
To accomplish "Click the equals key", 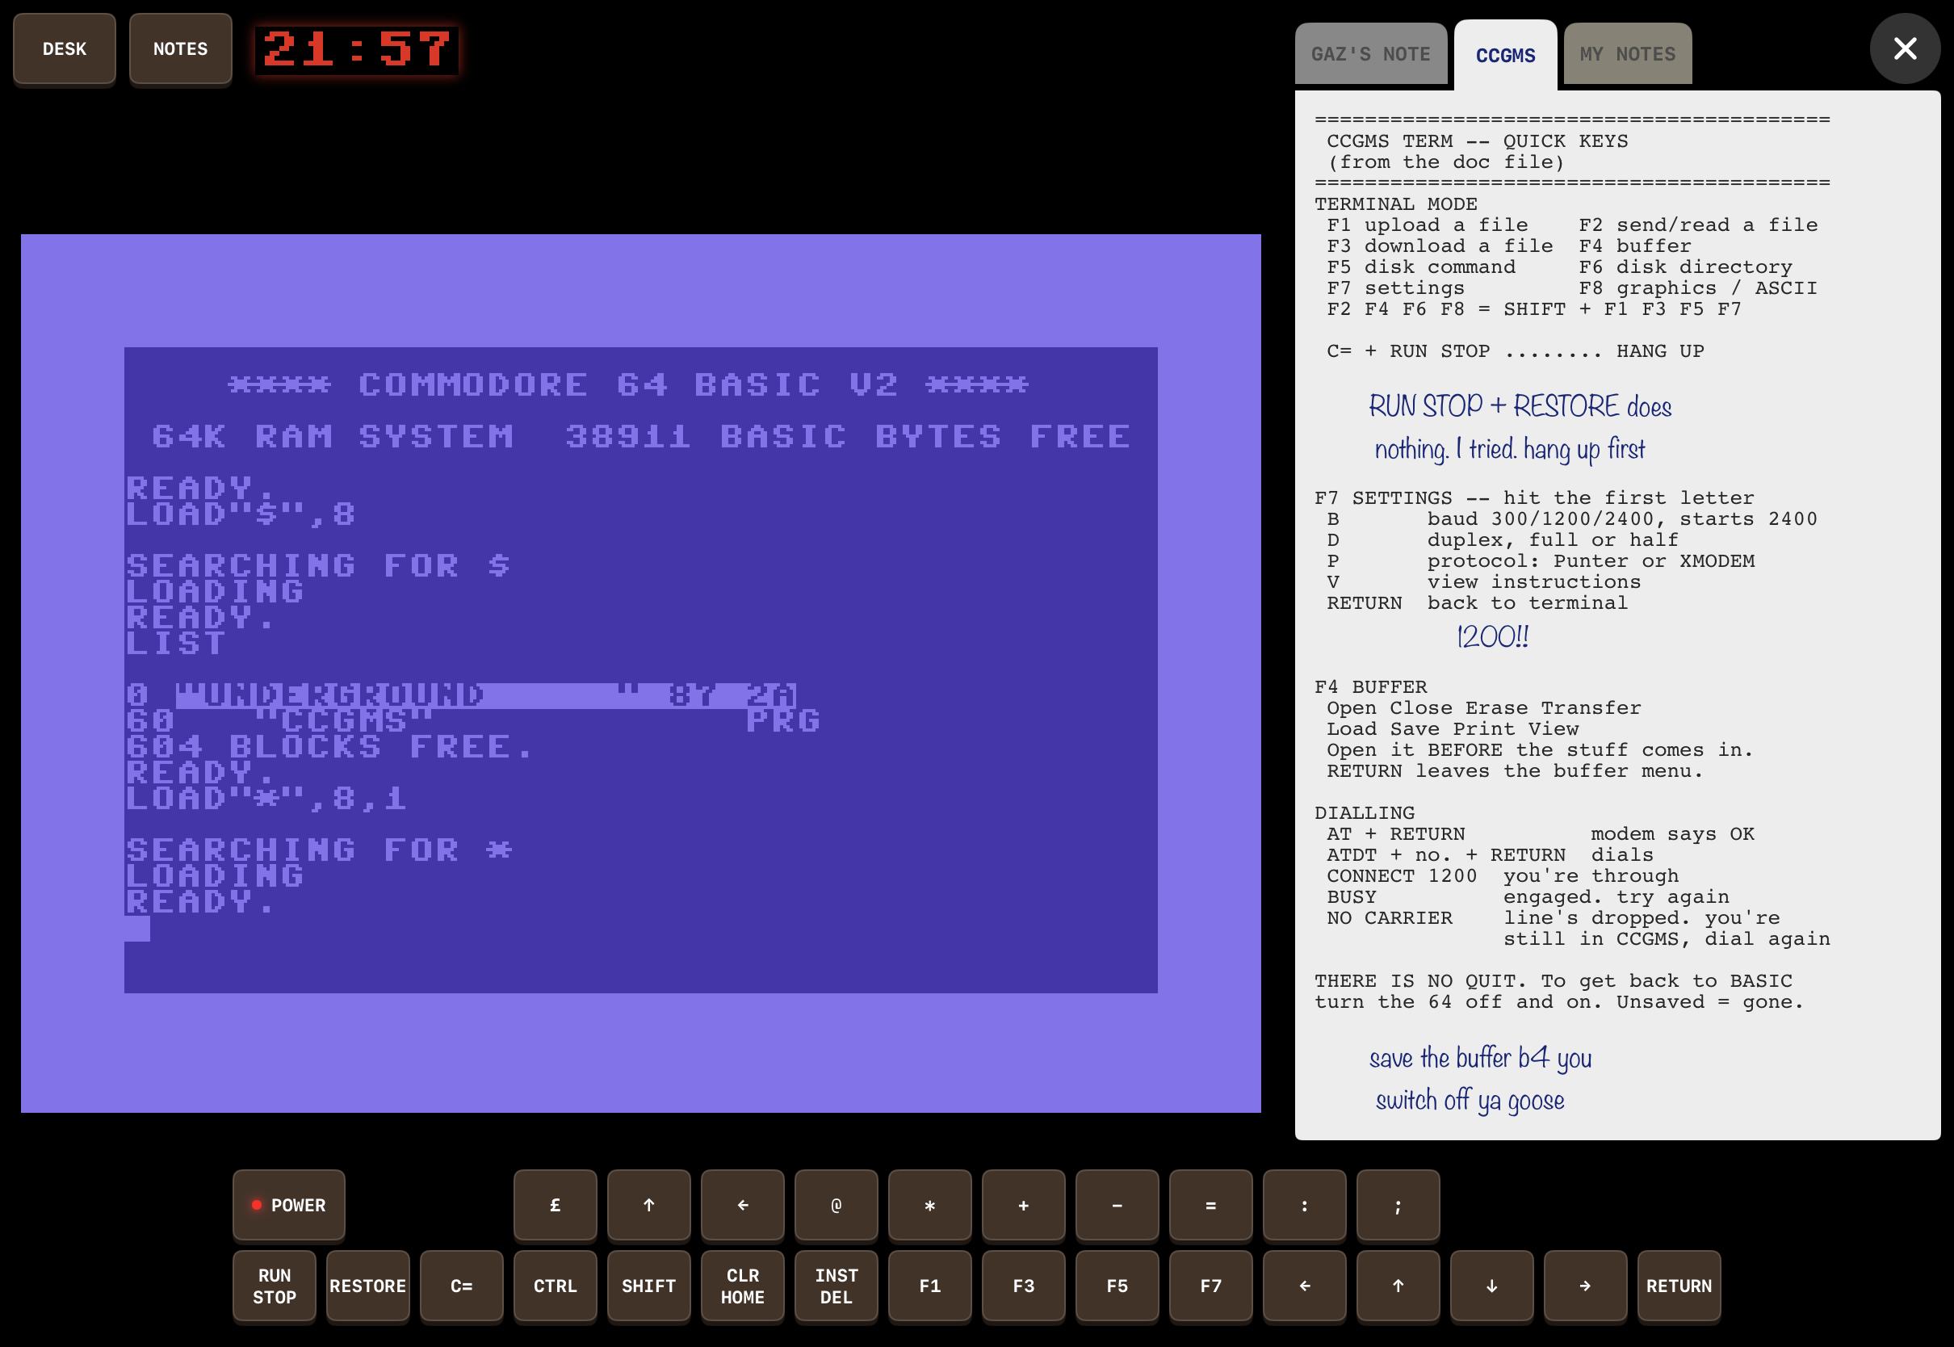I will (1210, 1205).
